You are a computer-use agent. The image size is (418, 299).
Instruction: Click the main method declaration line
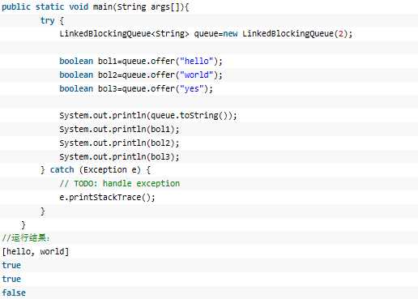click(x=96, y=6)
